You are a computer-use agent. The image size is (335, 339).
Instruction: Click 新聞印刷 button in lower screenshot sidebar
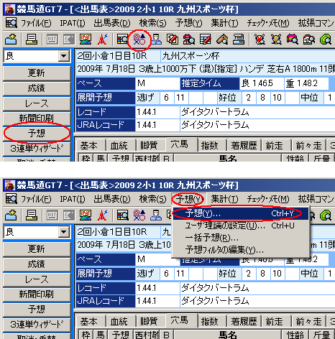[37, 294]
